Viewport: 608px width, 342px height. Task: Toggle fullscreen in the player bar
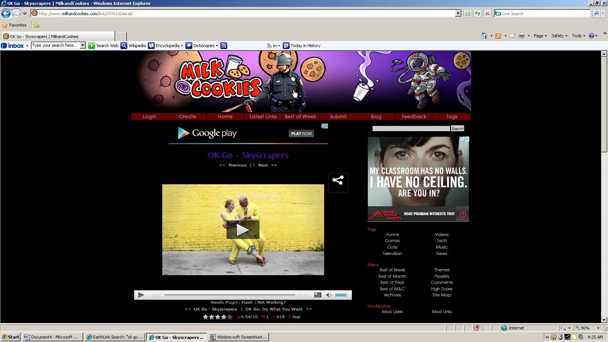tap(318, 295)
